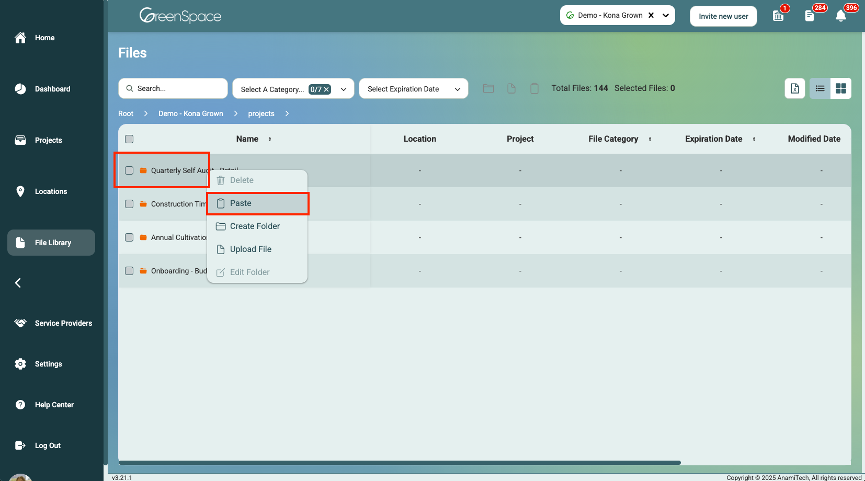
Task: Choose Upload File in the context menu
Action: [x=257, y=249]
